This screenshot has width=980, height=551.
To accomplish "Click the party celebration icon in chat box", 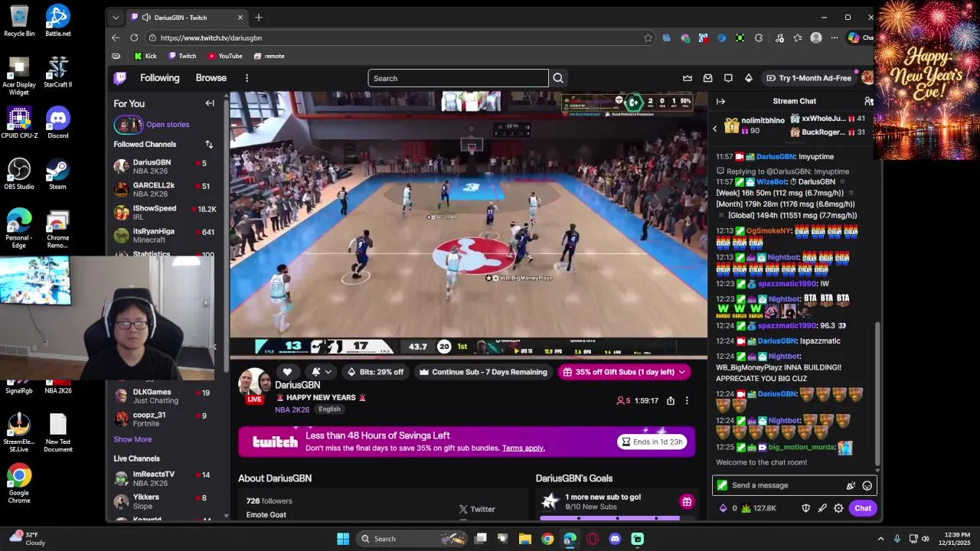I will click(851, 485).
